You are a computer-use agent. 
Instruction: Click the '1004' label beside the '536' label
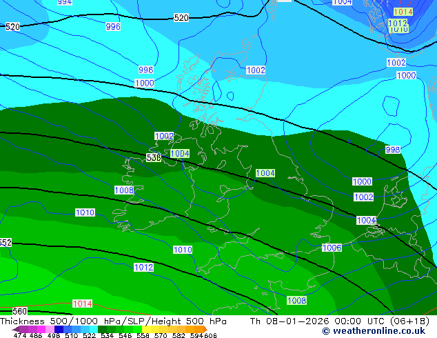180,153
